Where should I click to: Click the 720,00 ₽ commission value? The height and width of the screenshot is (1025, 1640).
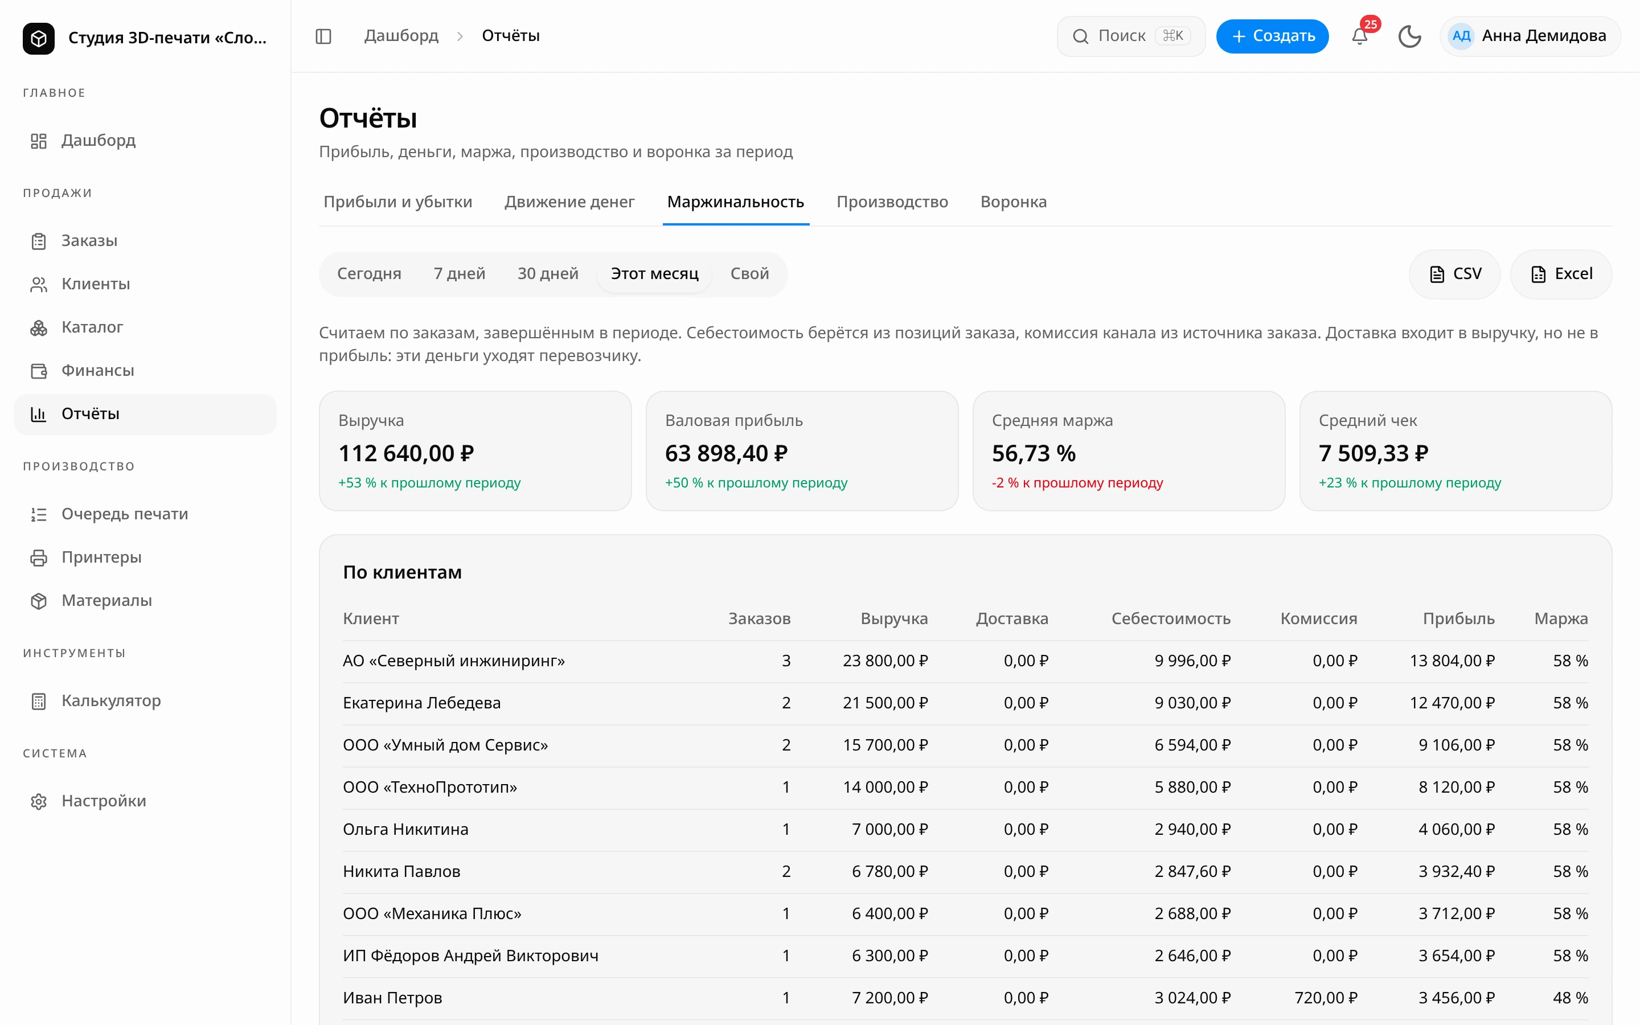click(x=1326, y=998)
